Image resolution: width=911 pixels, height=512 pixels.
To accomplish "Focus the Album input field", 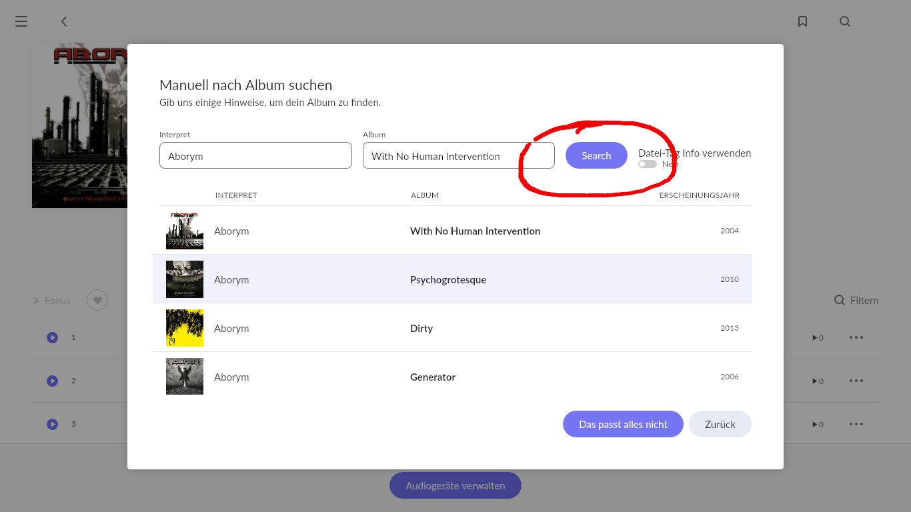I will [x=459, y=155].
